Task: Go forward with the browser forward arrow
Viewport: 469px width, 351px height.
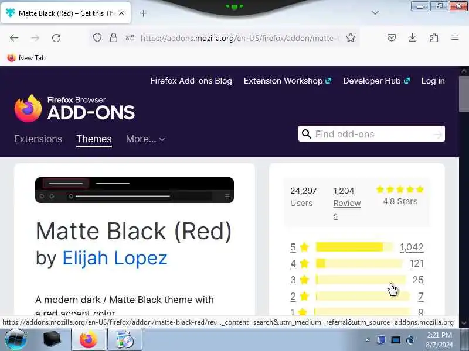Action: pyautogui.click(x=35, y=38)
